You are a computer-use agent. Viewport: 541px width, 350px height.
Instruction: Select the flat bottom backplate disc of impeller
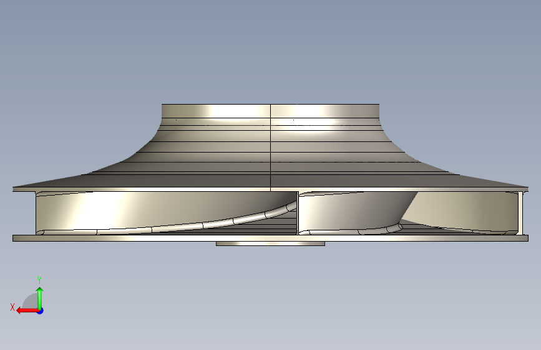point(271,238)
